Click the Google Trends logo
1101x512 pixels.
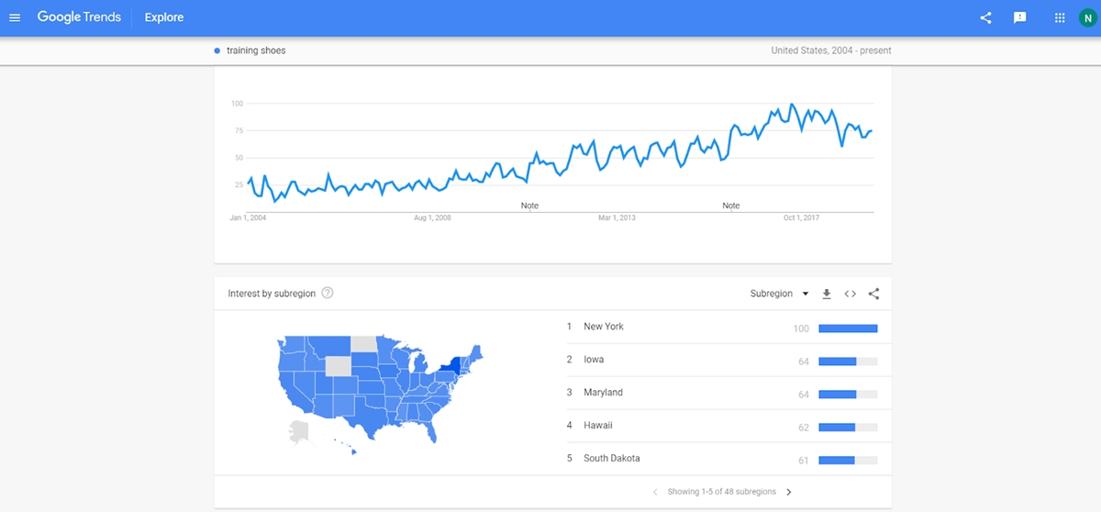tap(79, 17)
